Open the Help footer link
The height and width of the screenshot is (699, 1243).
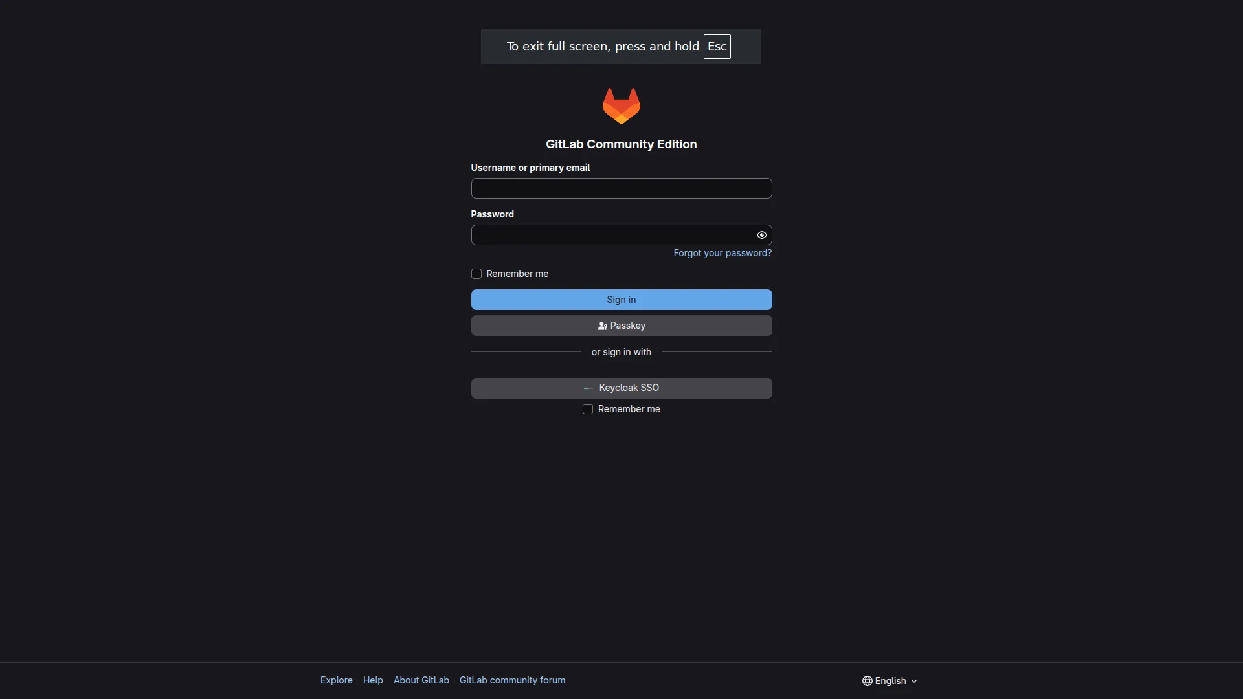pos(373,680)
